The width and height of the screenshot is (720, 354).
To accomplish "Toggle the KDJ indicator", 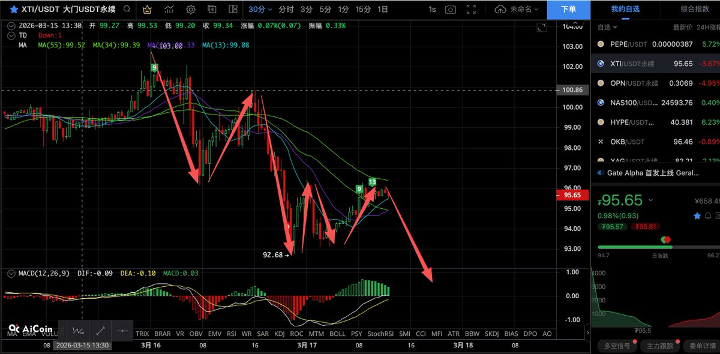I will 279,334.
